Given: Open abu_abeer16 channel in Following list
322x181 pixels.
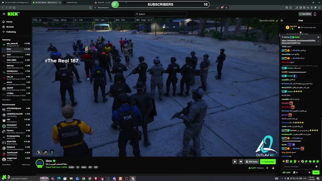Looking at the screenshot, I should pyautogui.click(x=16, y=44).
